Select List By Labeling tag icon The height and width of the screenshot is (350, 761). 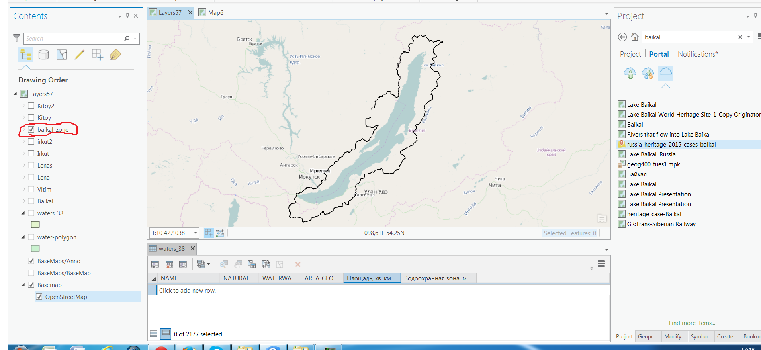(115, 55)
